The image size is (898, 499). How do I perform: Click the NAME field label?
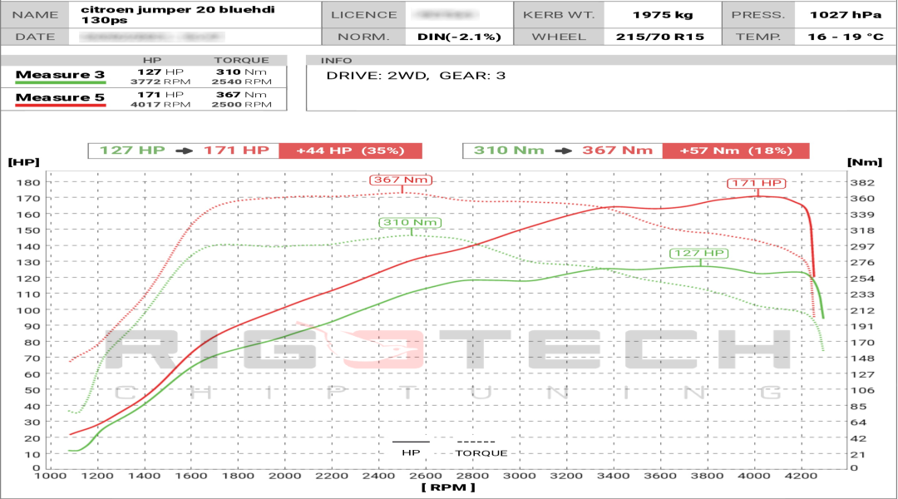(35, 15)
